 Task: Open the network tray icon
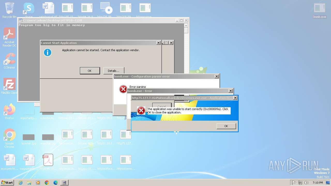click(x=300, y=183)
